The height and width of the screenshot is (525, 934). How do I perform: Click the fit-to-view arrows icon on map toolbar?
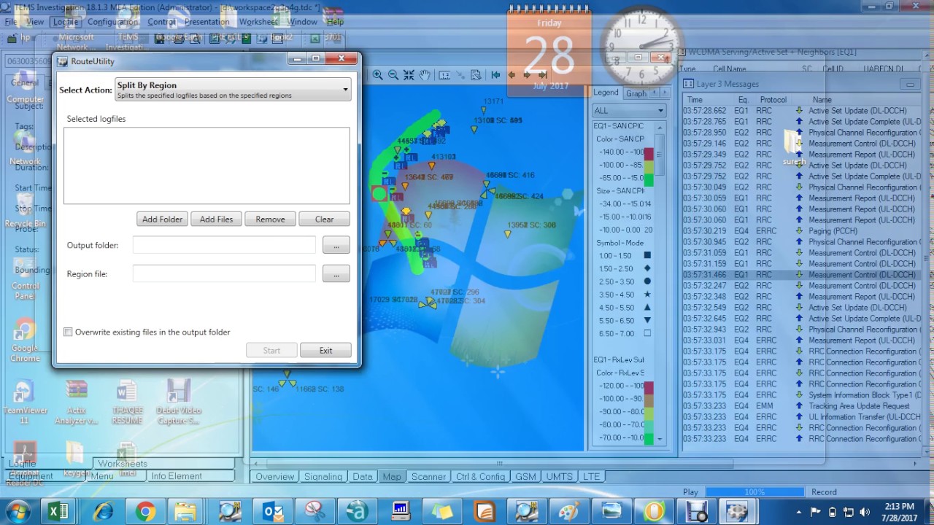click(x=409, y=75)
